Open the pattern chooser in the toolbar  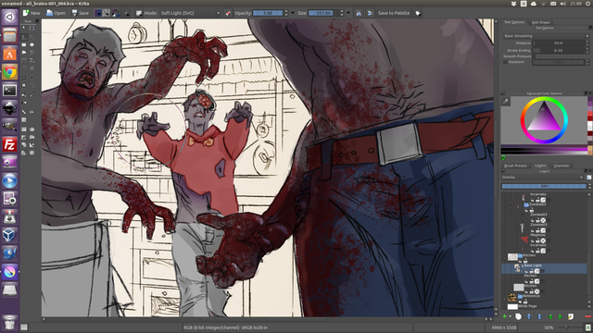[x=107, y=13]
